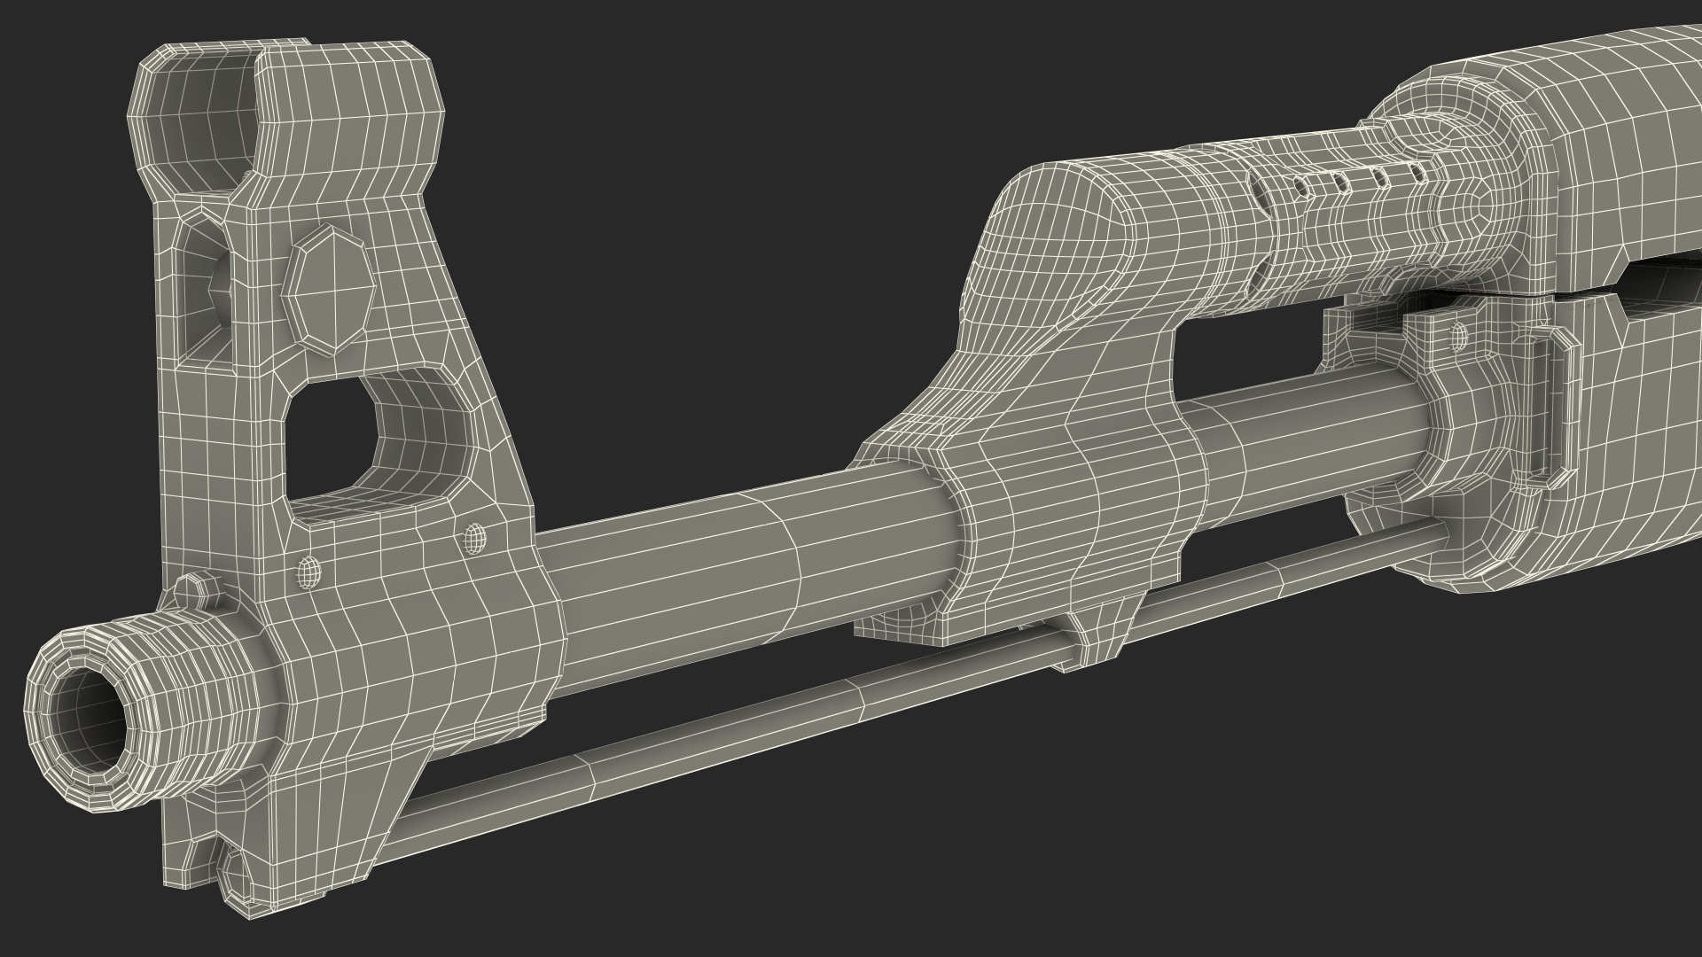Click the first gas tube vent hole

[1300, 187]
